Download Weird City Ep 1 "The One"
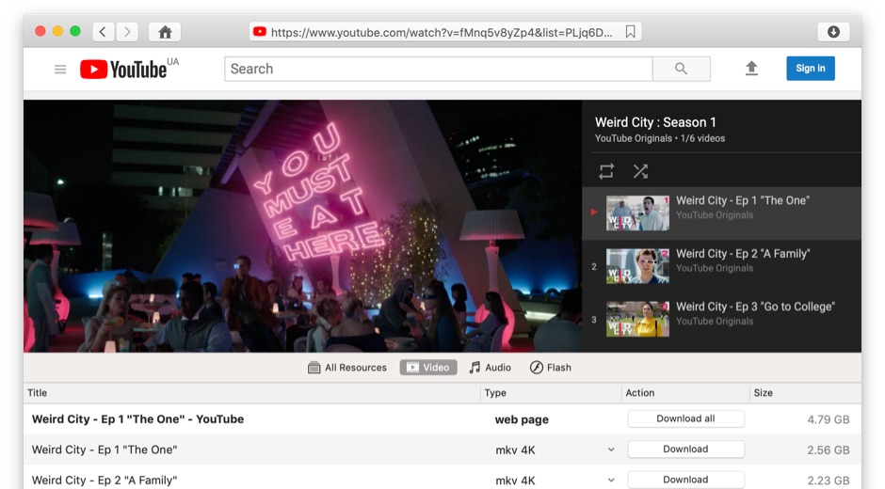The image size is (885, 489). click(x=685, y=449)
